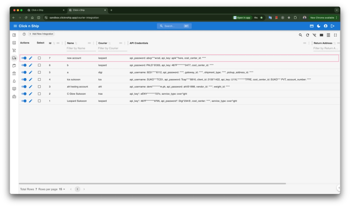This screenshot has width=350, height=207.
Task: Click the Filter by Return Address field
Action: [326, 48]
